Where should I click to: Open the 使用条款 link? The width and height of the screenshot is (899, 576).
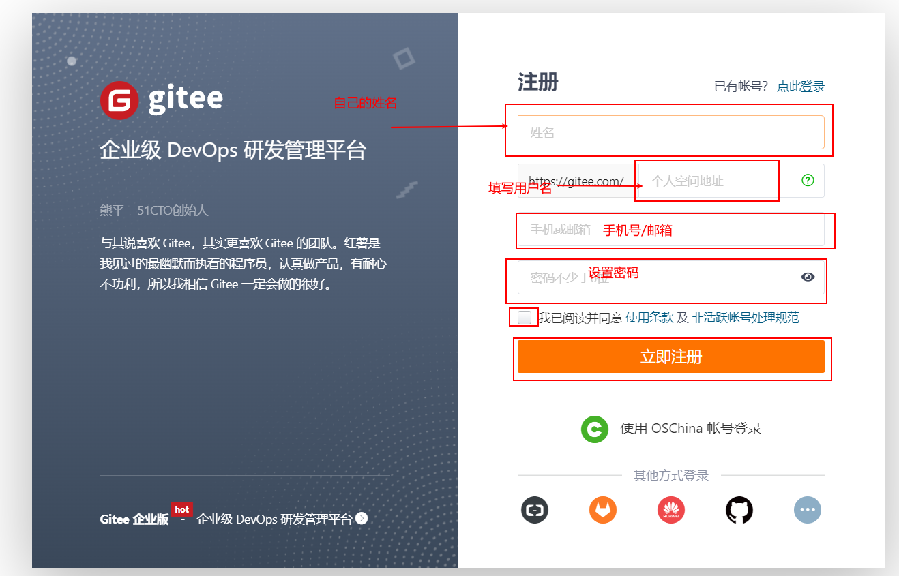click(649, 318)
